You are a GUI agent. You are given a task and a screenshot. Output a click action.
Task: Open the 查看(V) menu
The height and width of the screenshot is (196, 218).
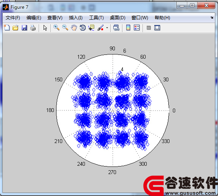click(x=55, y=18)
